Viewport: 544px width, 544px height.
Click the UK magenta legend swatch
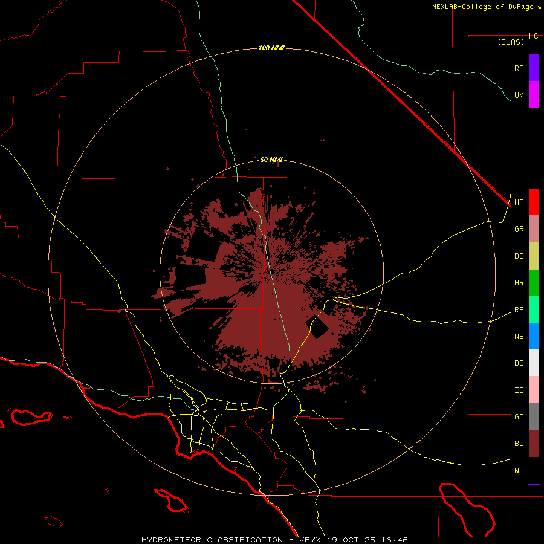[x=534, y=95]
